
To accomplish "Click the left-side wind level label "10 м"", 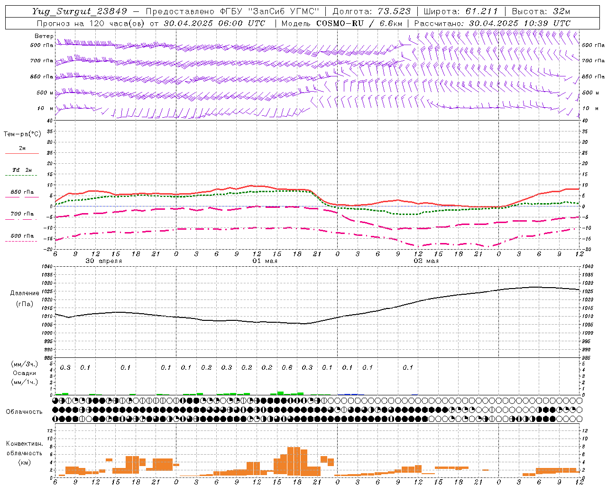I will point(46,109).
